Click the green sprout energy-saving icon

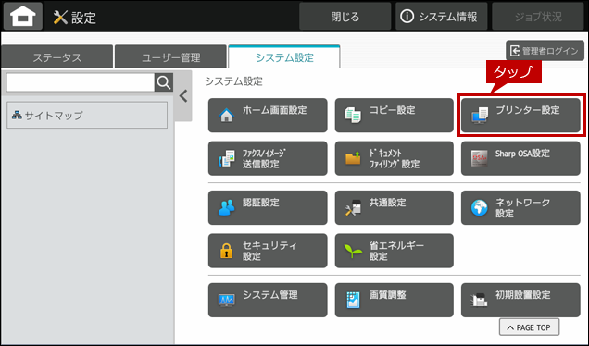tap(353, 251)
